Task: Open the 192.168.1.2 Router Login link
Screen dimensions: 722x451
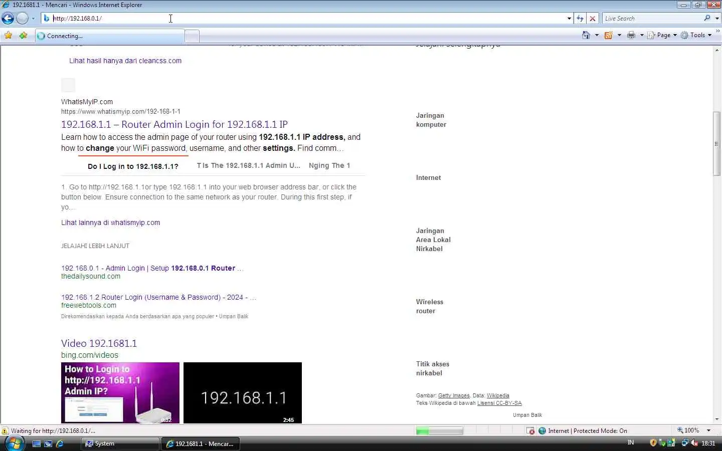Action: (x=158, y=297)
